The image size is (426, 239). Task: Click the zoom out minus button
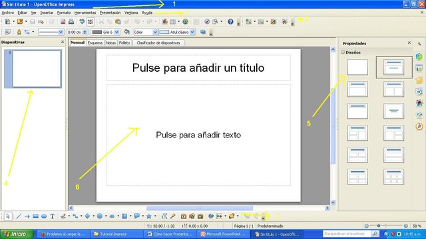coord(367,226)
